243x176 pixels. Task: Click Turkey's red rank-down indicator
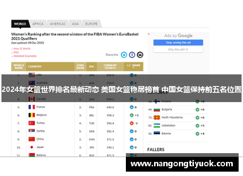pyautogui.click(x=132, y=123)
